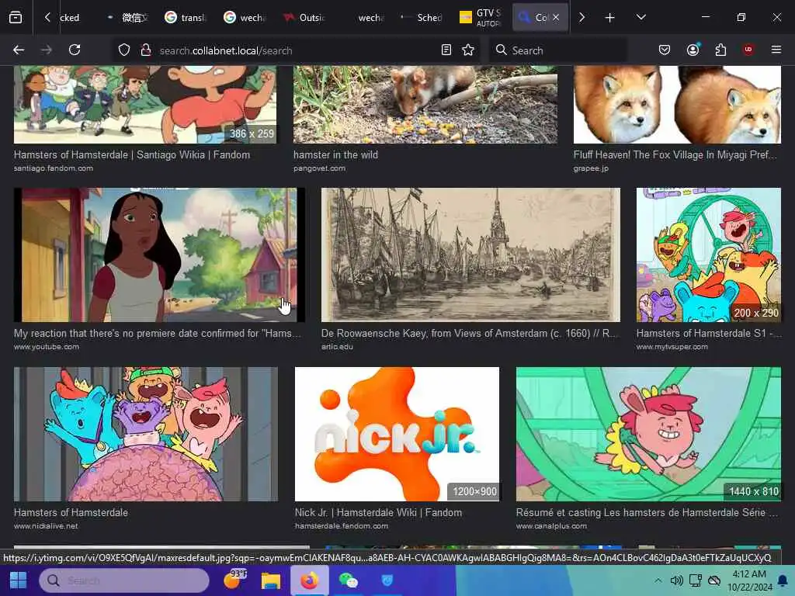Show hidden system tray icons

658,580
